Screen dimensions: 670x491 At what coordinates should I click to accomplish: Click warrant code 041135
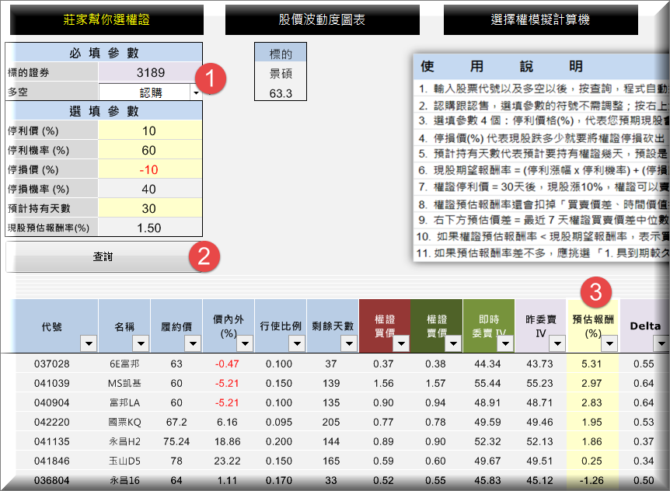click(52, 441)
